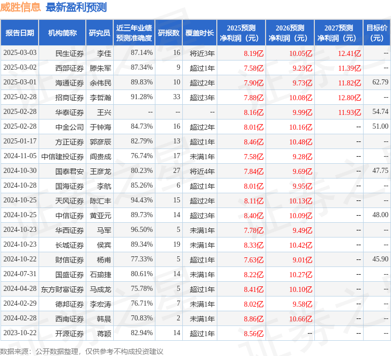Click the 研报数 column header

pos(169,33)
